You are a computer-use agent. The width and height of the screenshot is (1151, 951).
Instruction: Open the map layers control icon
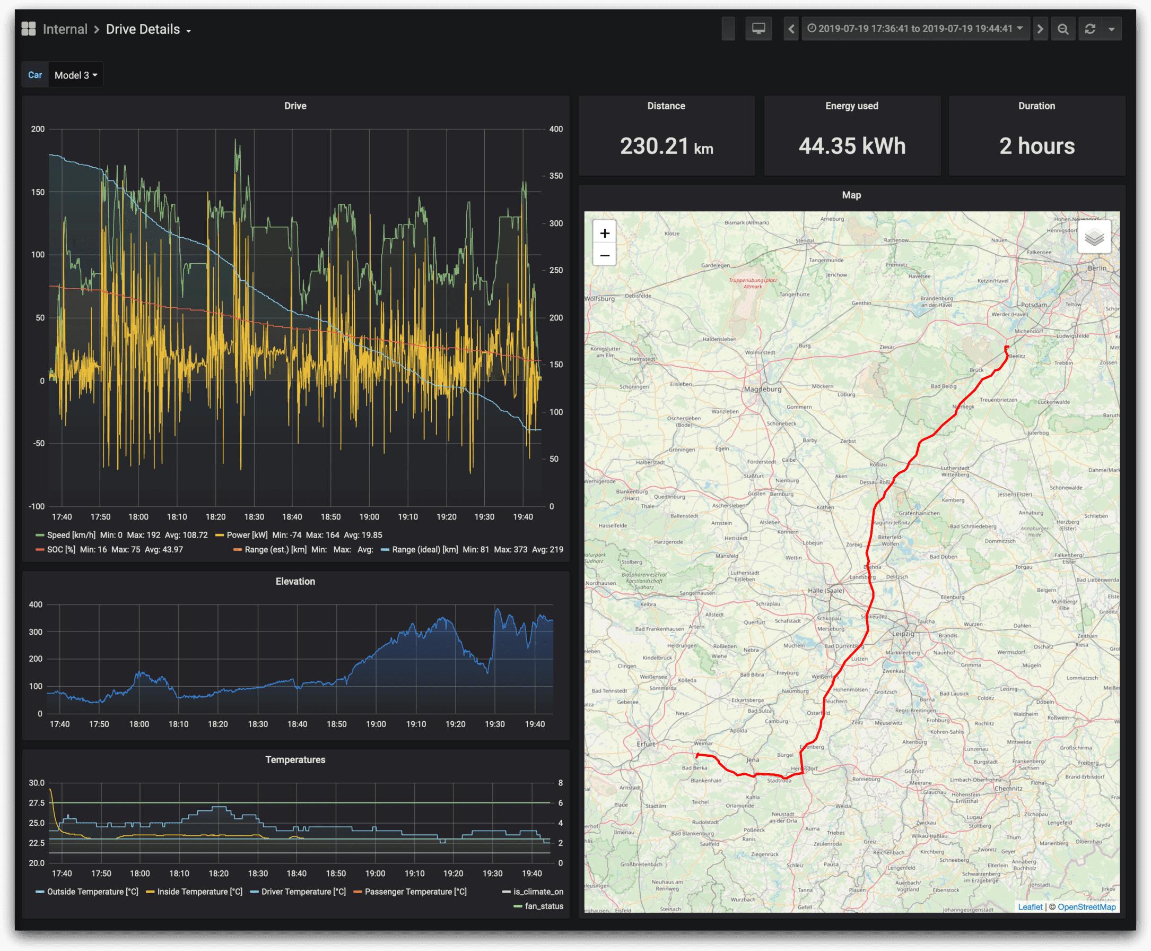point(1094,237)
